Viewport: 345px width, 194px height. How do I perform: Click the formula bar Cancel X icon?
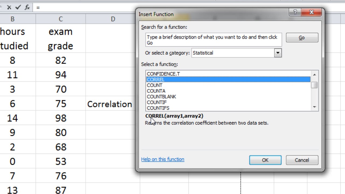pos(9,7)
